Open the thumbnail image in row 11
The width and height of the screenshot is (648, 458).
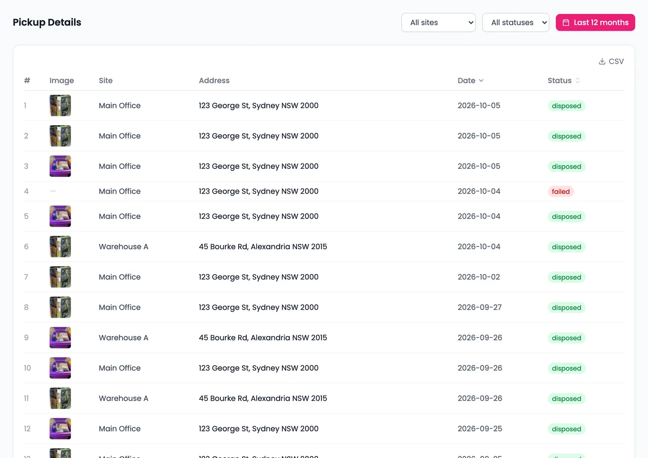[x=60, y=398]
